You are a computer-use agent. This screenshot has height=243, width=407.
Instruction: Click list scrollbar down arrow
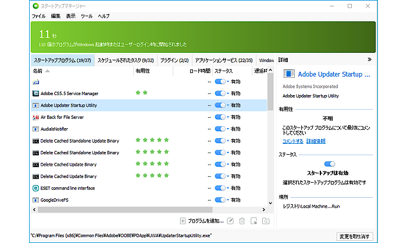tap(270, 203)
